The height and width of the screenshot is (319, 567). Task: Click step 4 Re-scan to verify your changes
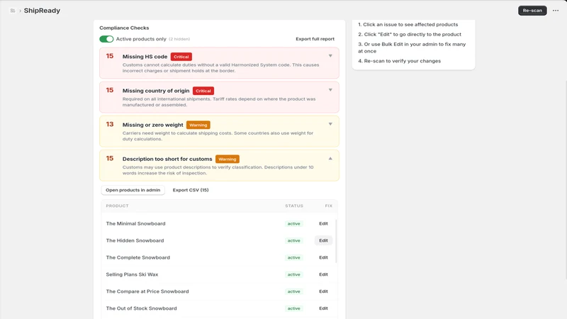400,61
